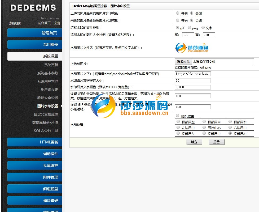The width and height of the screenshot is (259, 212).
Task: Click 重置 to reset form
Action: click(216, 142)
